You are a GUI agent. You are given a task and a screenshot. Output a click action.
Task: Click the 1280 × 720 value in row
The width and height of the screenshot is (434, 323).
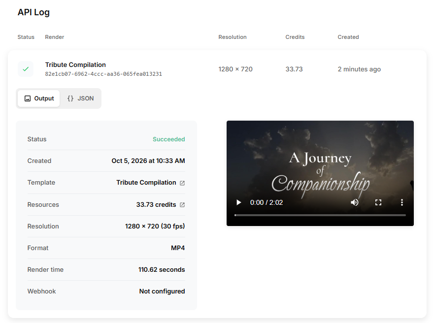235,69
